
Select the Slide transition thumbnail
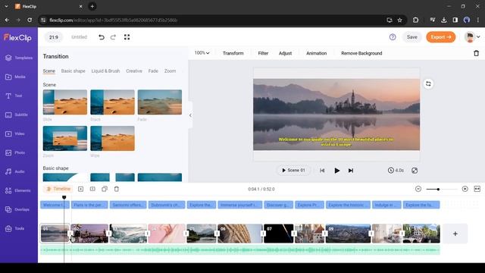click(x=65, y=102)
